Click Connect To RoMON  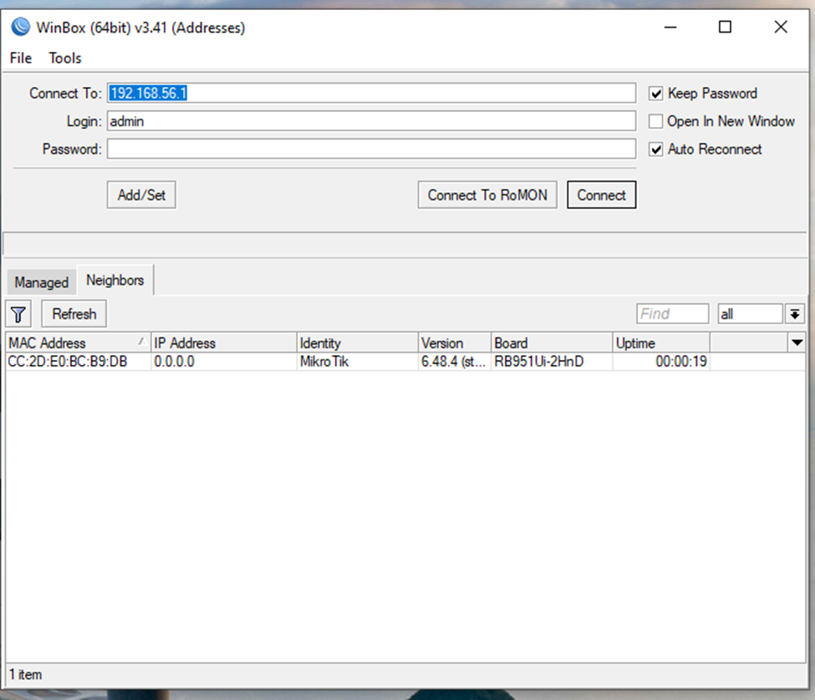(487, 195)
